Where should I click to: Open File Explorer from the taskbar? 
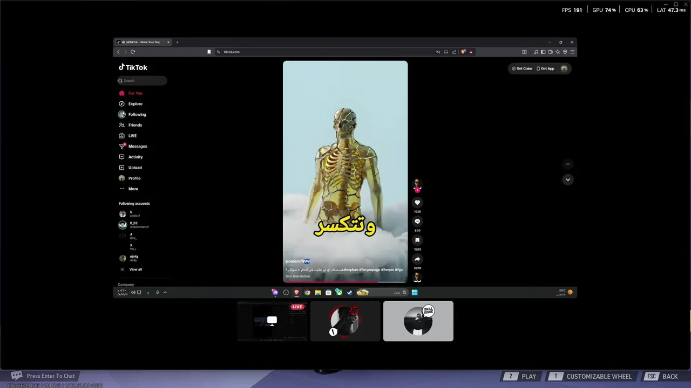(317, 293)
